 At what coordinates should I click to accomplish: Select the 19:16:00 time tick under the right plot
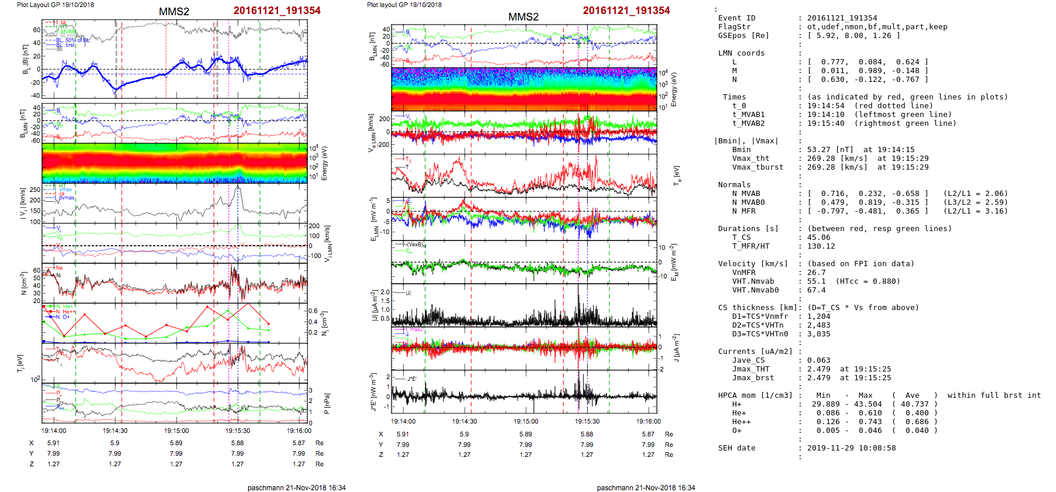[x=648, y=421]
